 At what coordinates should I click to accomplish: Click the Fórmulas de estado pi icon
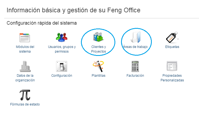(x=25, y=95)
